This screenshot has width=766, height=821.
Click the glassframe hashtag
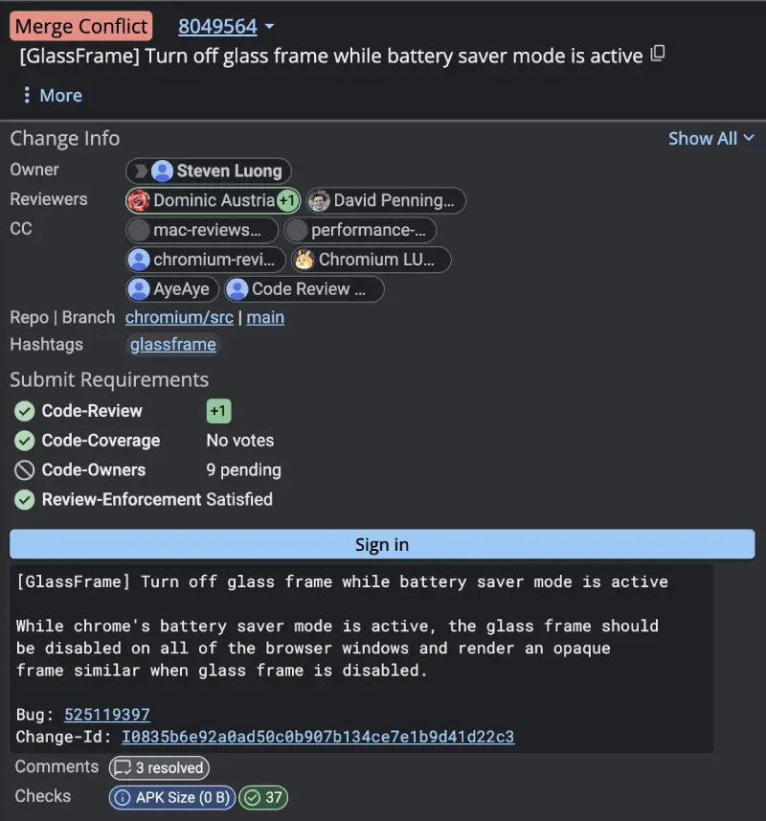(173, 345)
